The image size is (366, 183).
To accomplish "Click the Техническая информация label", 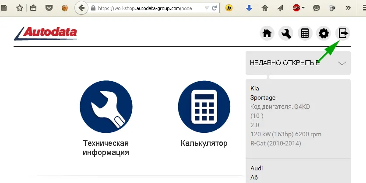I will [106, 148].
